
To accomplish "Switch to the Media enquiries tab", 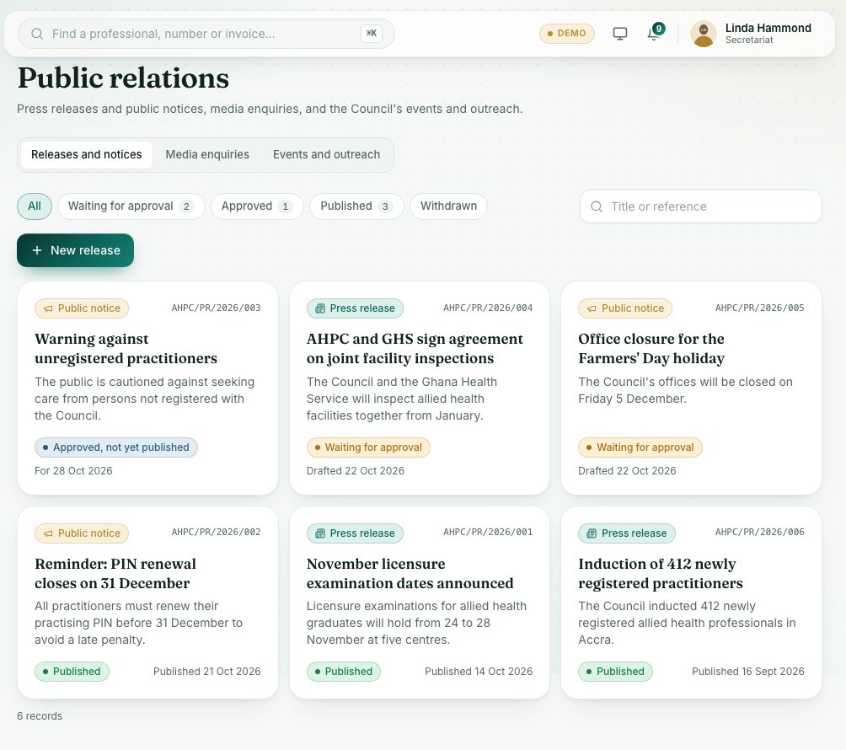I will coord(207,155).
